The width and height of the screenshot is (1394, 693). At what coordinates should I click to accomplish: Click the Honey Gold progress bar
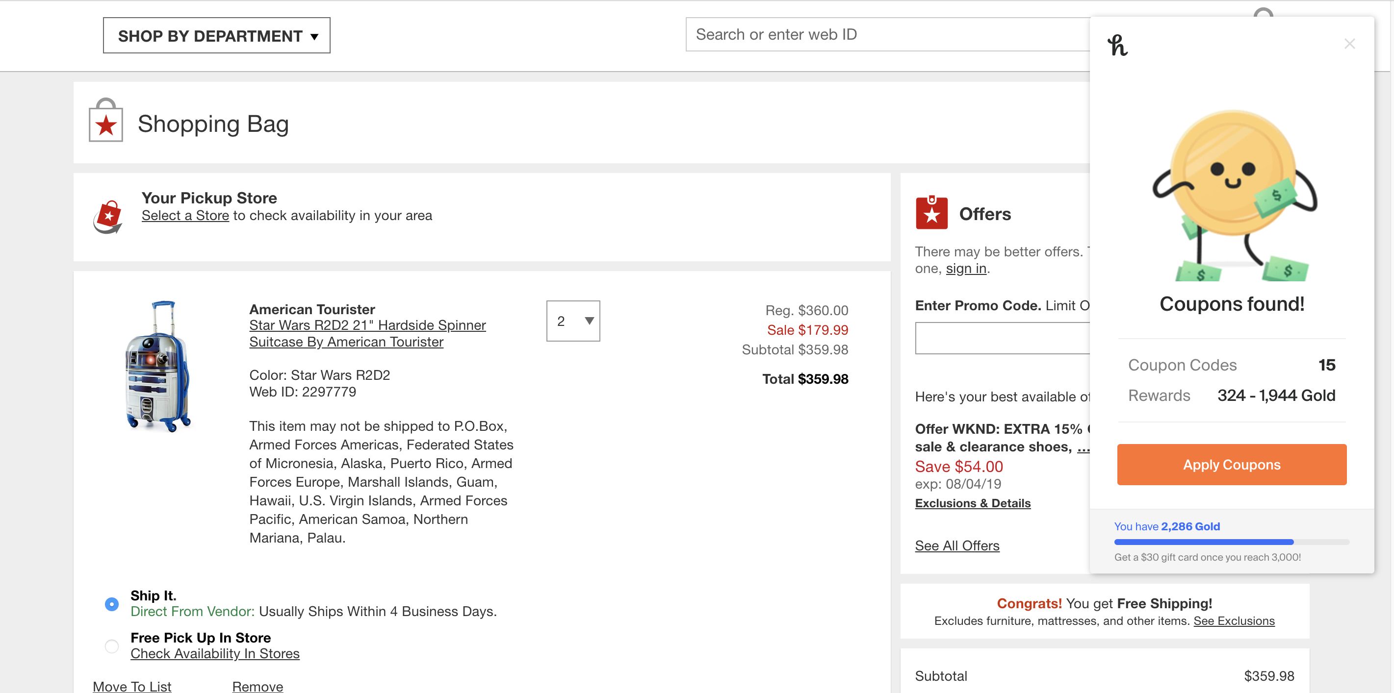[1231, 542]
